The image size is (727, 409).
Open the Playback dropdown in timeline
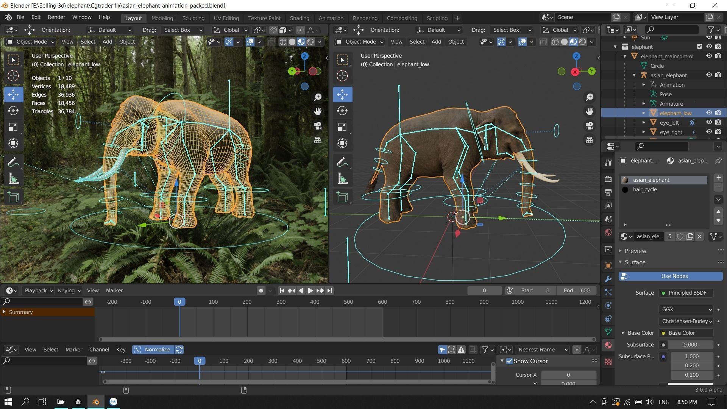(x=39, y=290)
